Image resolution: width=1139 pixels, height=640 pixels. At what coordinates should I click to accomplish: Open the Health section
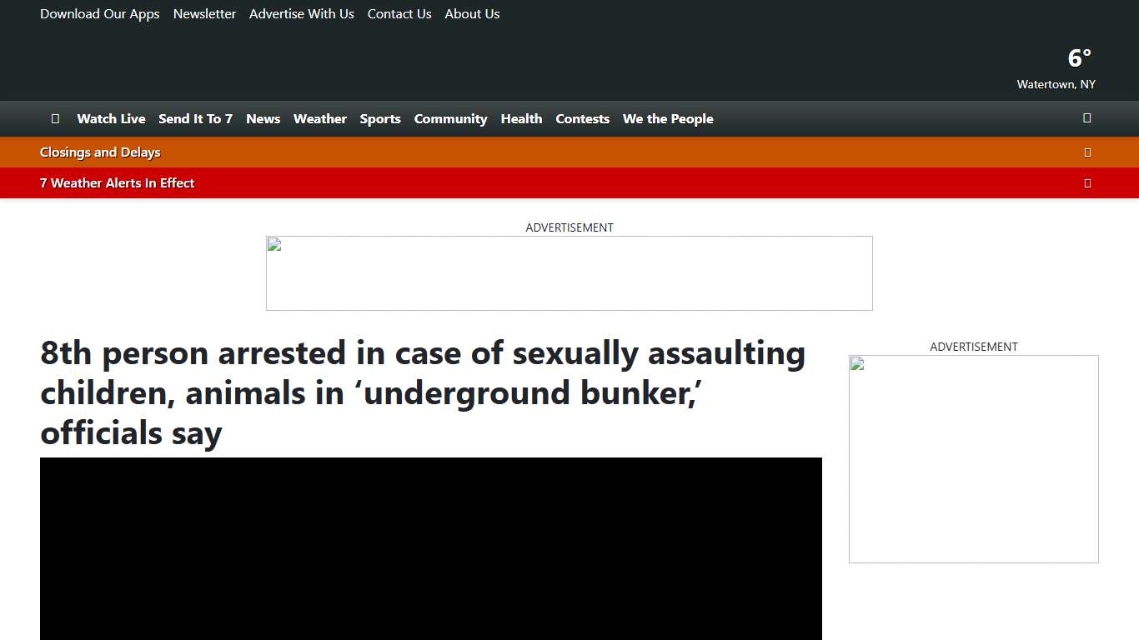click(521, 118)
